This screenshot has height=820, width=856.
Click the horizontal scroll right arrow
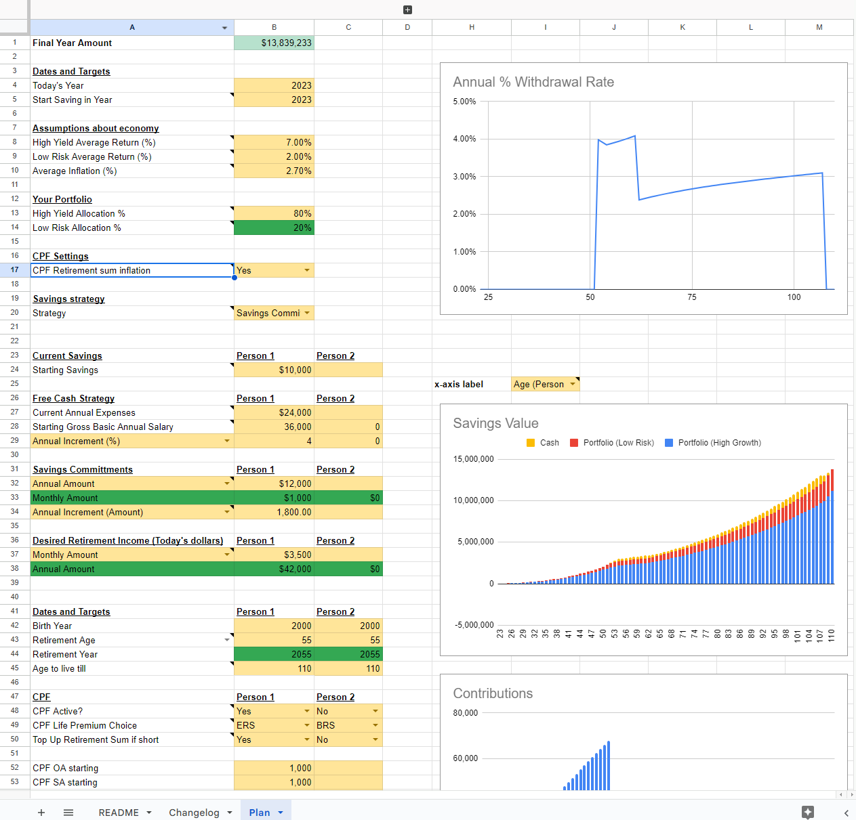point(851,794)
